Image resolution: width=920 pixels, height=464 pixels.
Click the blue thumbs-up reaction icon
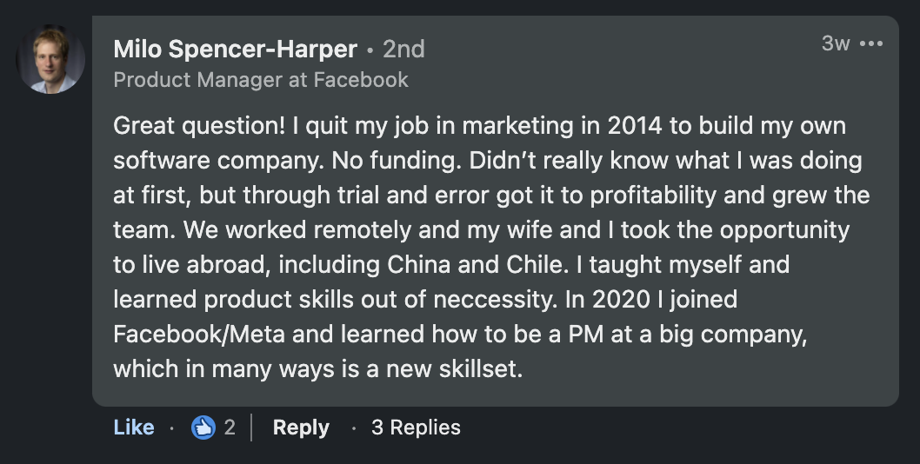[x=203, y=428]
